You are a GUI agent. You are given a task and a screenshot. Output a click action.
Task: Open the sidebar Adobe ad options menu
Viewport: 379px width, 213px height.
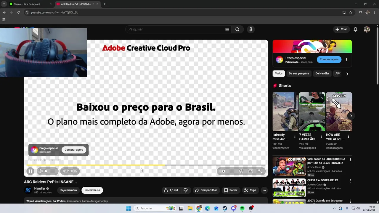pos(347,59)
